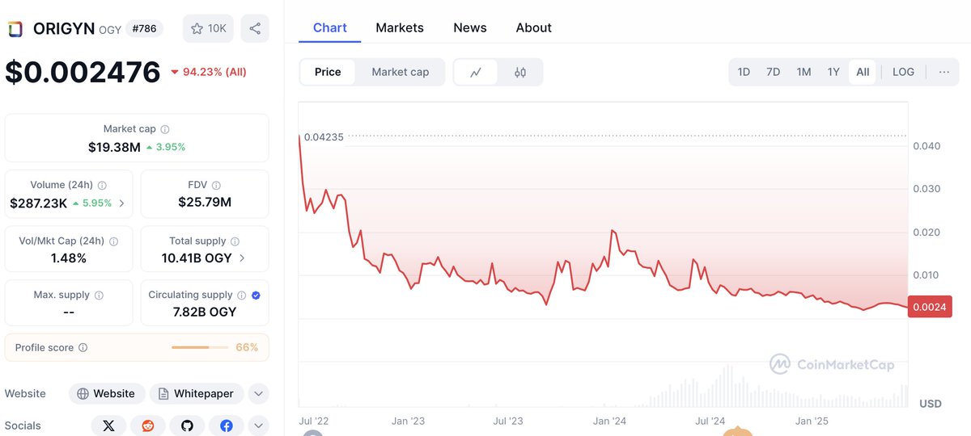
Task: Open the Facebook social icon
Action: pyautogui.click(x=227, y=426)
